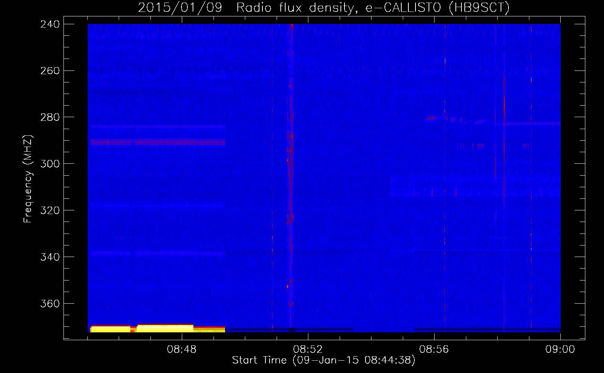Click the 'Frequency (MHZ)' axis label

coord(28,179)
